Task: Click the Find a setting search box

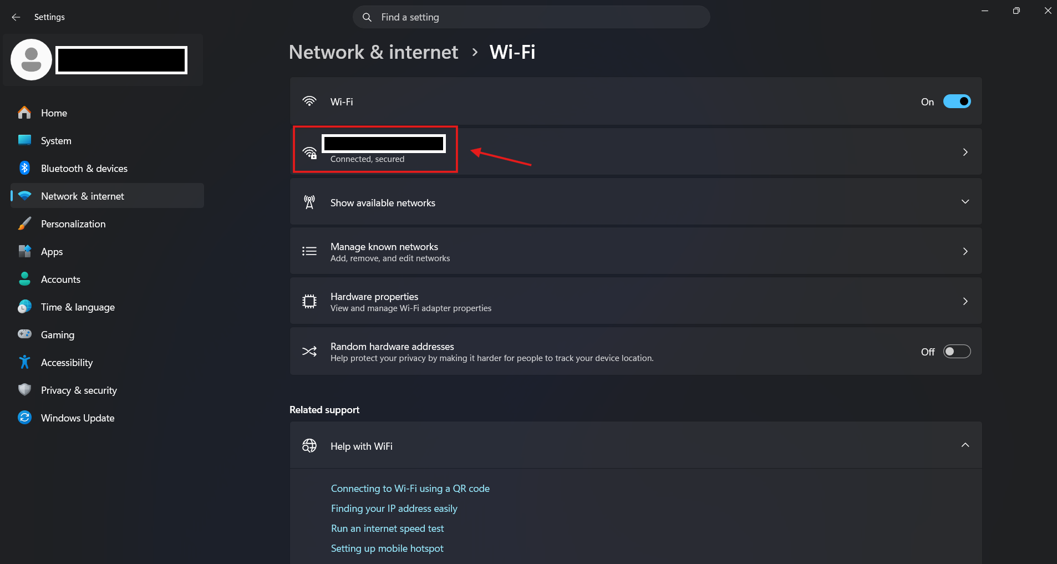Action: [531, 17]
